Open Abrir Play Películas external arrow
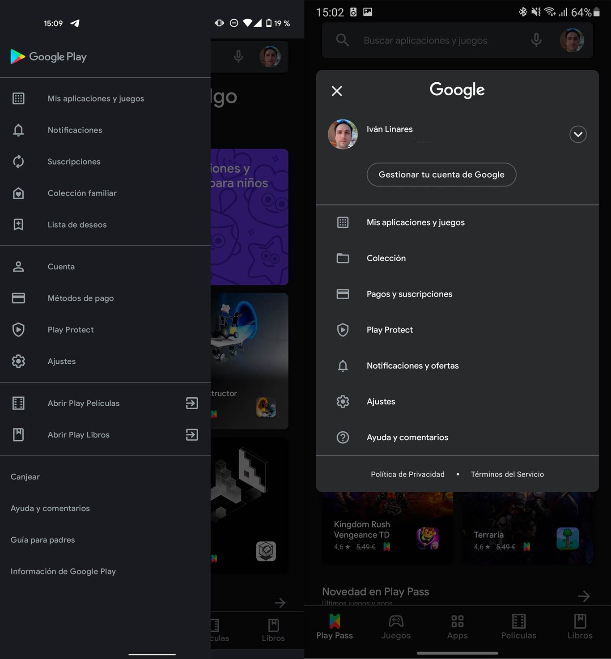 [191, 403]
